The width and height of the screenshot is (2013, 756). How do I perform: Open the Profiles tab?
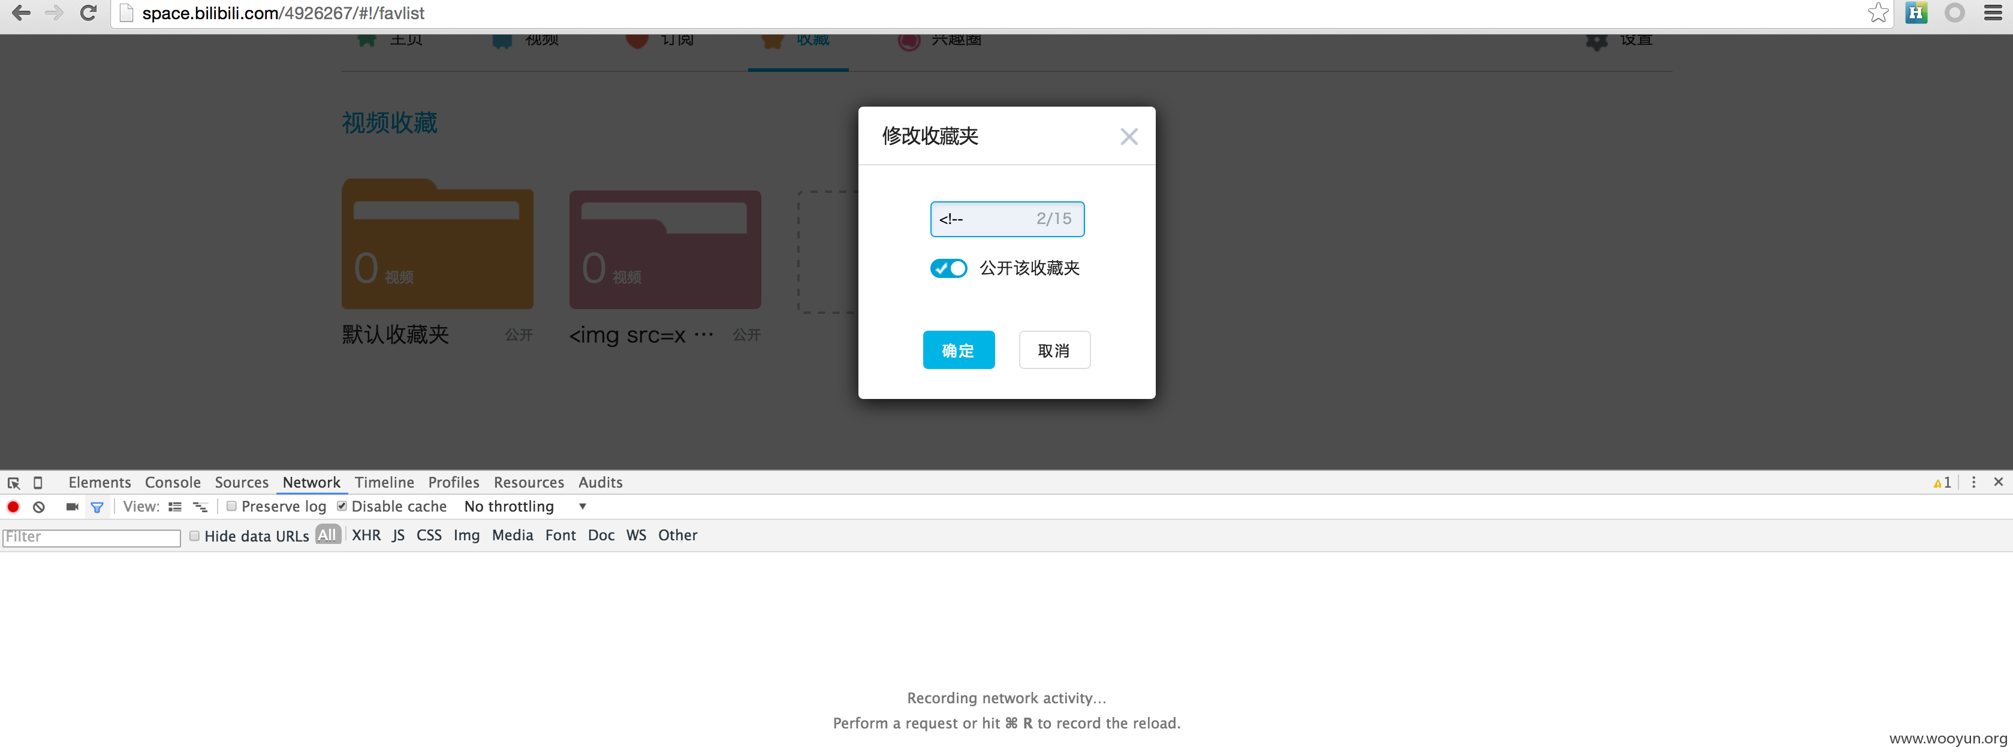pos(453,483)
